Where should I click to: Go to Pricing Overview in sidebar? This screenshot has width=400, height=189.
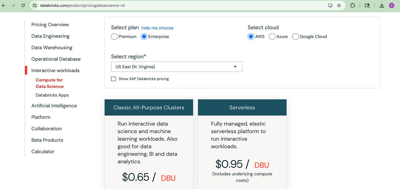pos(50,25)
